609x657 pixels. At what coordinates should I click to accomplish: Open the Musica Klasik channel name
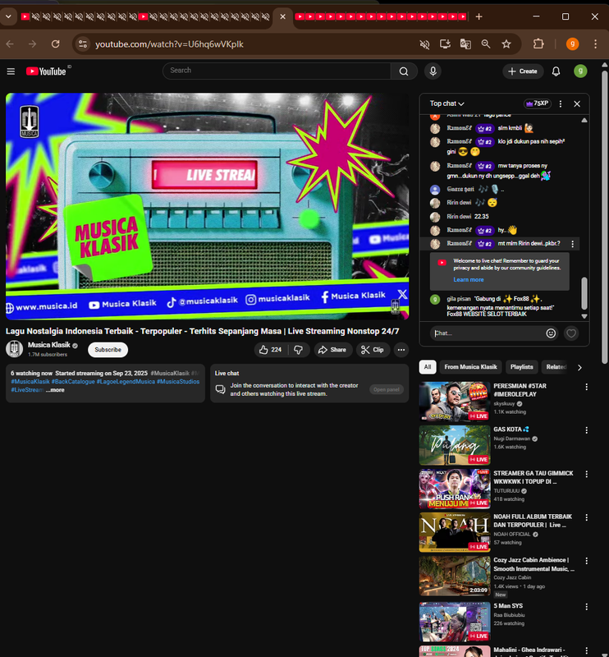click(49, 345)
